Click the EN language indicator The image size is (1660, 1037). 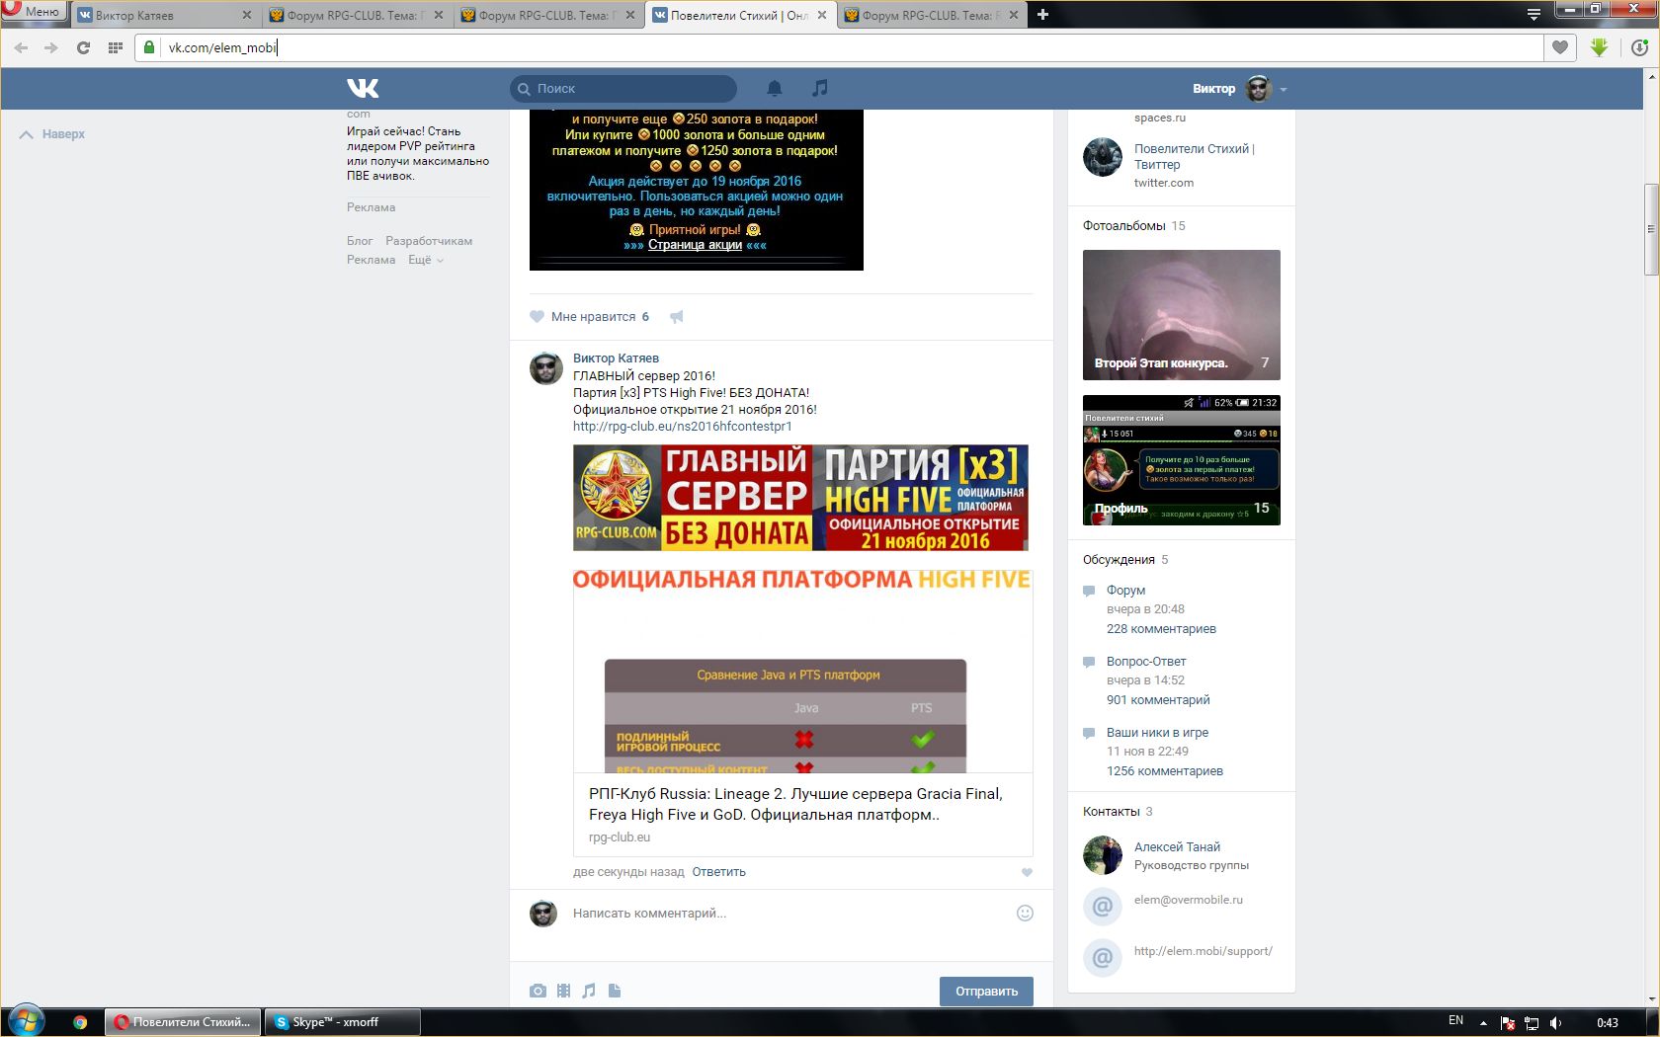(1455, 1021)
